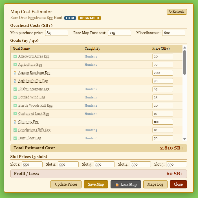Open the Bottled Wind Egg link
This screenshot has height=198, width=198.
pyautogui.click(x=32, y=97)
